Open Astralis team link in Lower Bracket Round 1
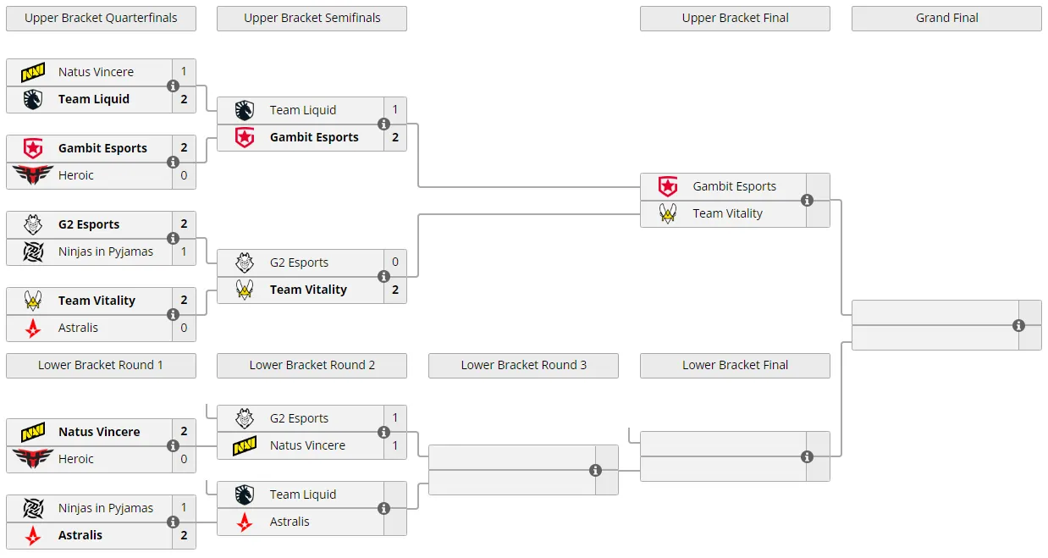Viewport: 1048px width, 558px height. (80, 535)
